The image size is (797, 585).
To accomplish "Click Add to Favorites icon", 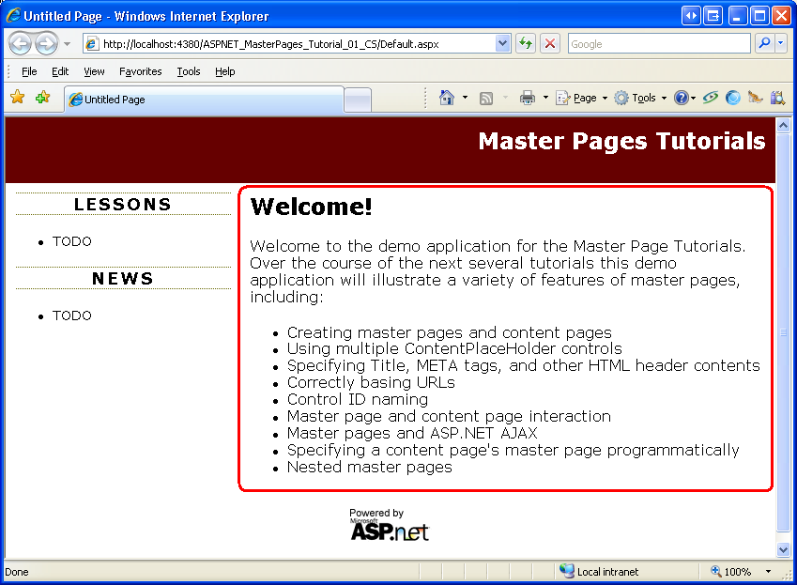I will coord(42,97).
